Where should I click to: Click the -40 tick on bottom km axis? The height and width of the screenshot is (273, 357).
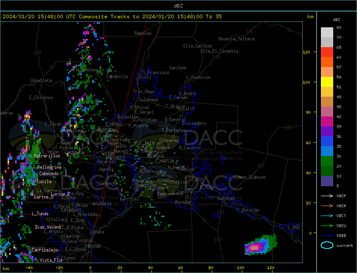(29, 268)
